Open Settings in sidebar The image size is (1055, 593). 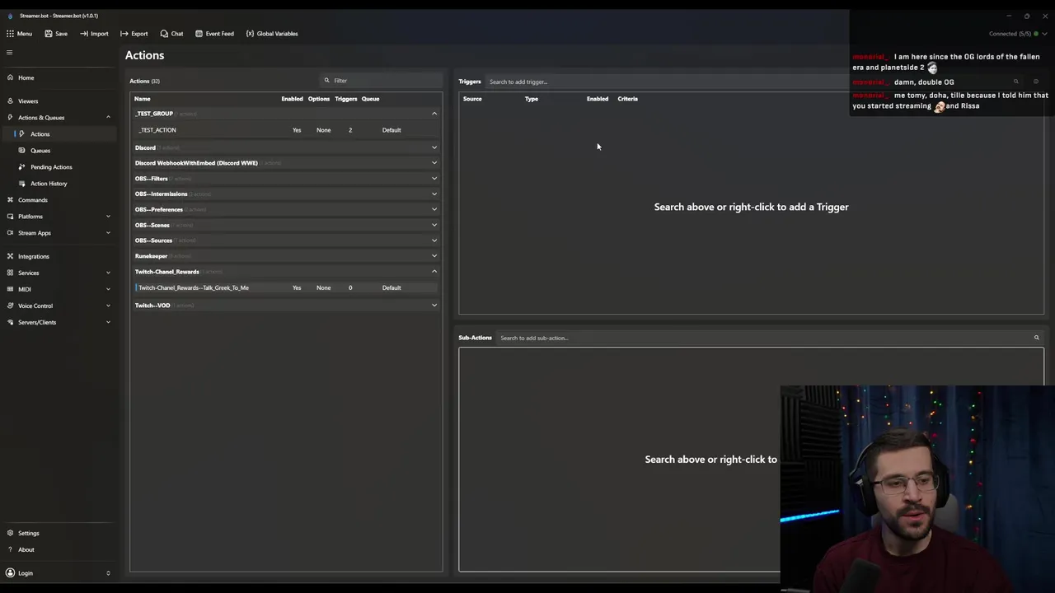coord(58,533)
